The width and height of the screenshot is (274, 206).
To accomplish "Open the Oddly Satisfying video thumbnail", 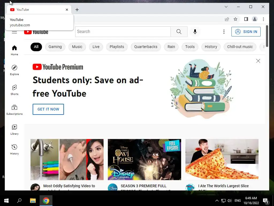I will (x=67, y=159).
